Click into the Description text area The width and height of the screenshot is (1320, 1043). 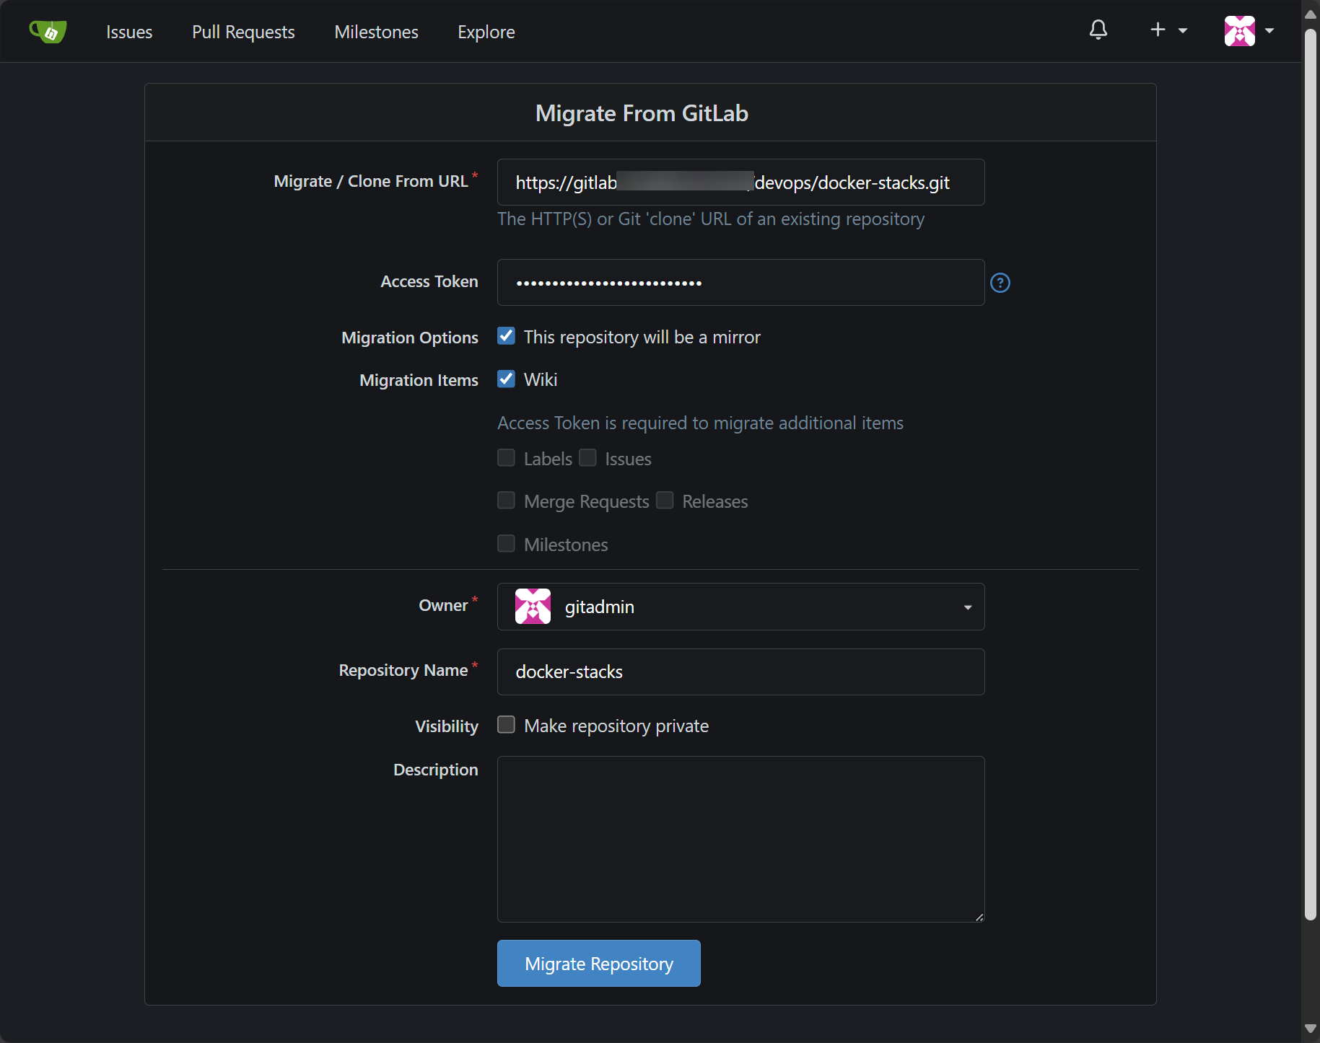click(740, 839)
